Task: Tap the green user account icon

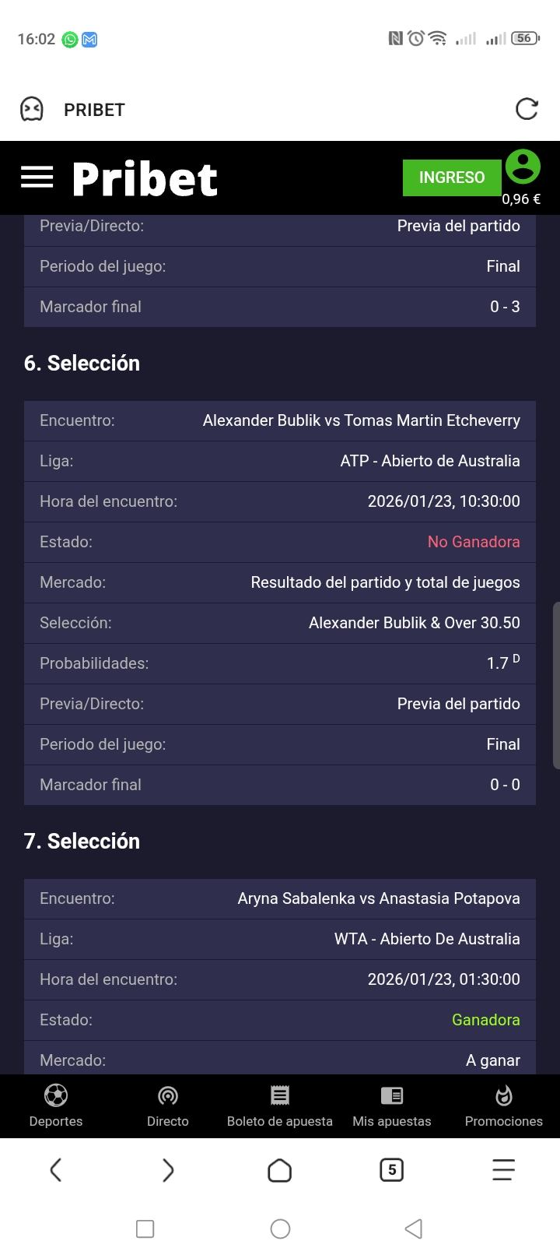Action: tap(523, 167)
